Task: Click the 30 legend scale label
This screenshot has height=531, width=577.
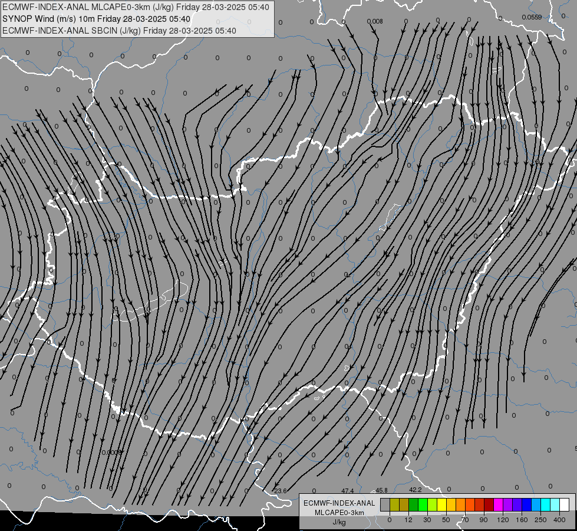Action: pyautogui.click(x=427, y=520)
